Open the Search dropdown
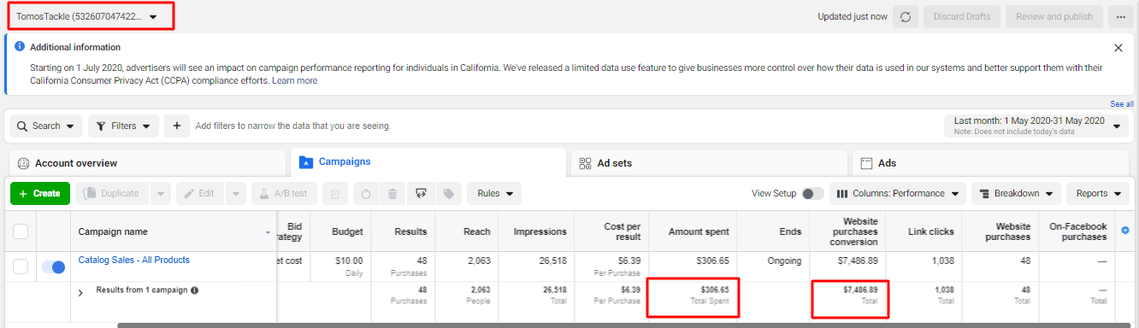 (46, 126)
